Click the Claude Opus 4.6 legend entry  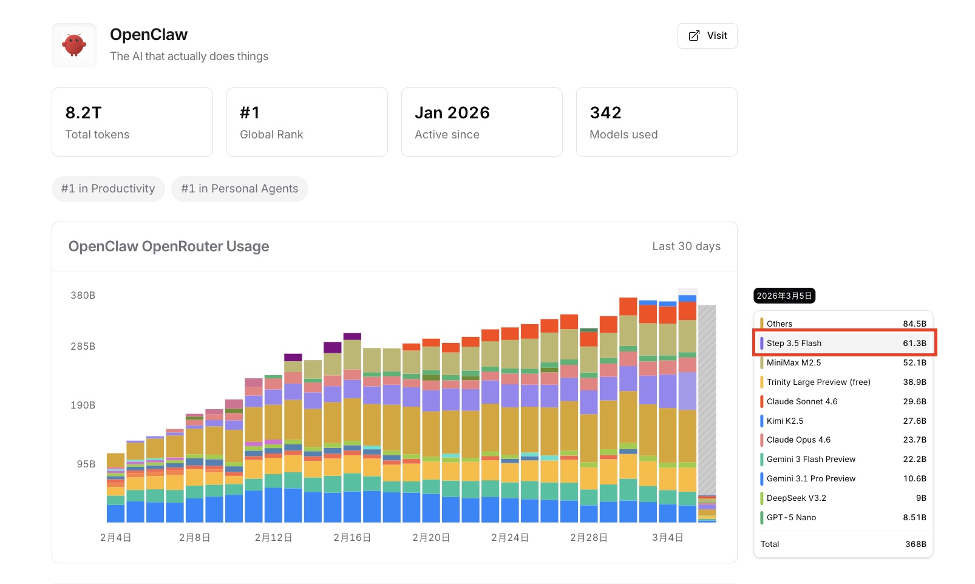844,440
